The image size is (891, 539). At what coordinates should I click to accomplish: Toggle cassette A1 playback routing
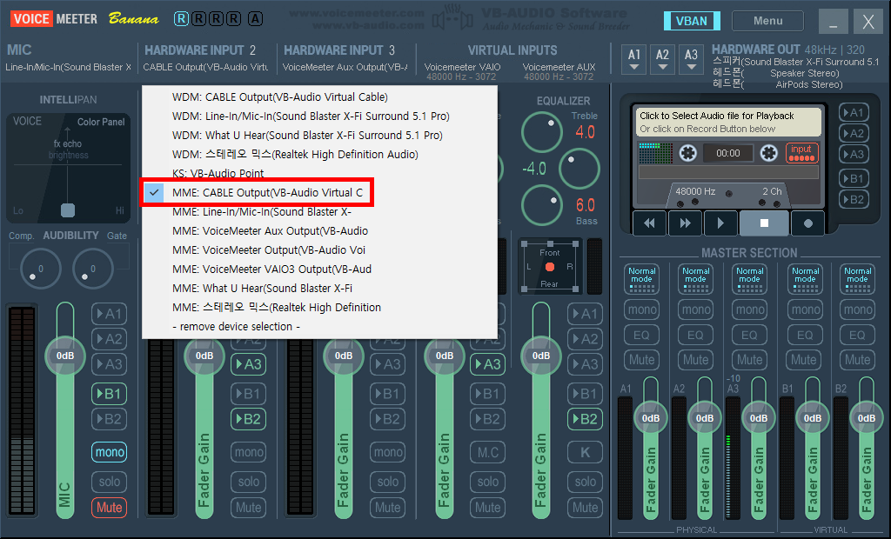click(x=854, y=112)
